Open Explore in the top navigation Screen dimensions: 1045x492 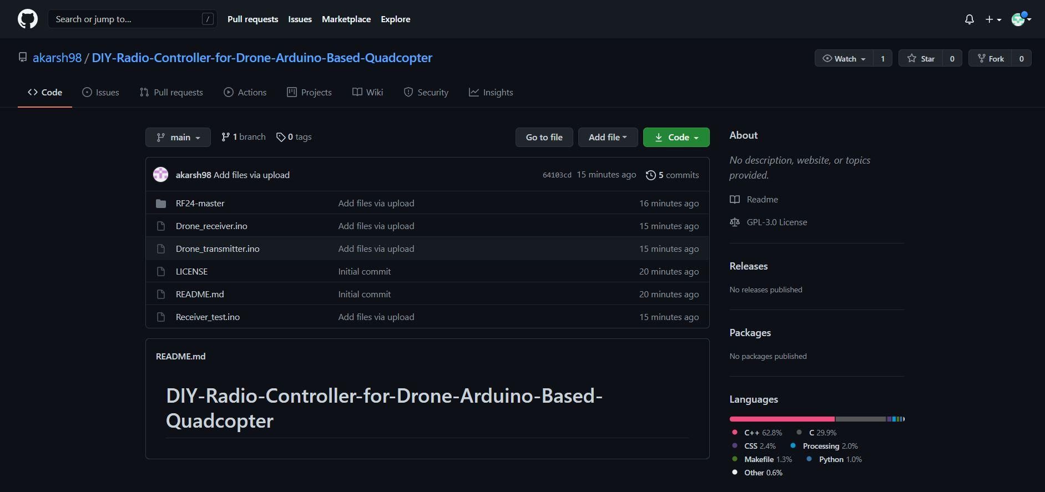pos(396,19)
